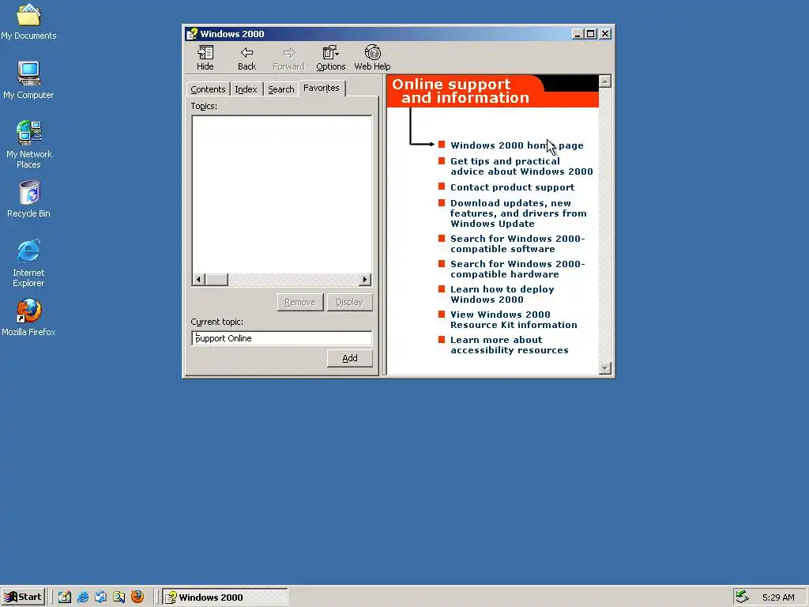Switch to the Search tab
809x607 pixels.
click(x=280, y=89)
